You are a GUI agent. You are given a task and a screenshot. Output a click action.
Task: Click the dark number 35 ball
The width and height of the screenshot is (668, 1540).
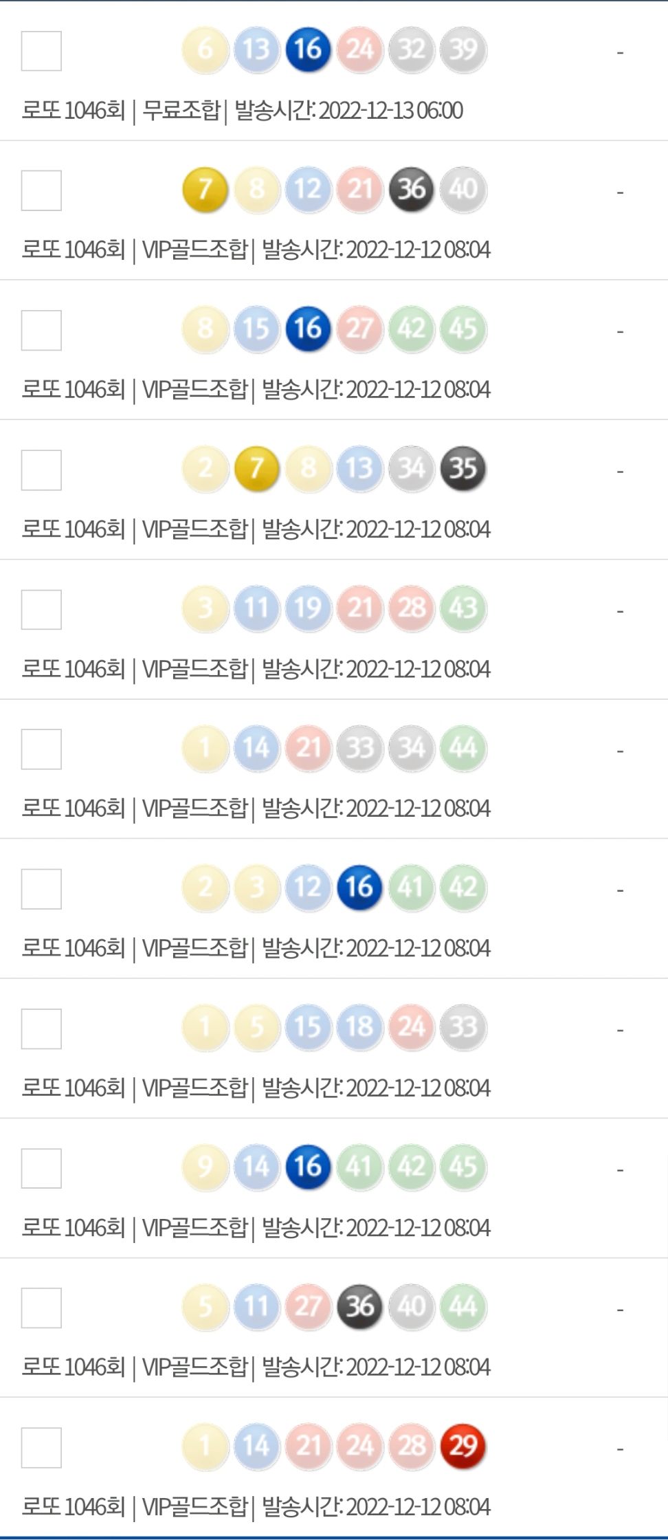tap(463, 468)
